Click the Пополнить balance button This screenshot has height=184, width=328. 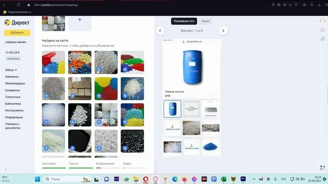click(13, 59)
